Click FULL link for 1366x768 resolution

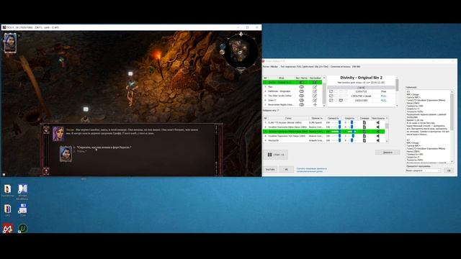tap(383, 96)
